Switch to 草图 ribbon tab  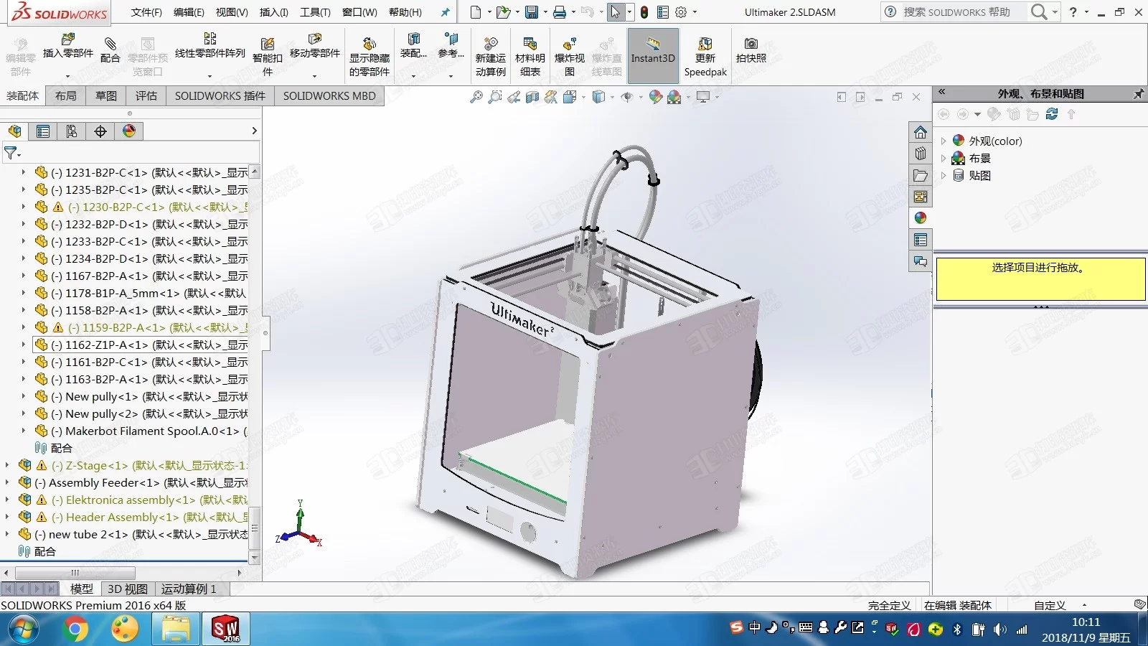click(106, 95)
